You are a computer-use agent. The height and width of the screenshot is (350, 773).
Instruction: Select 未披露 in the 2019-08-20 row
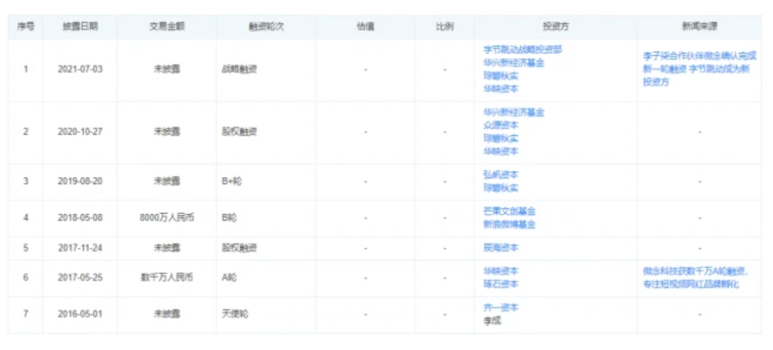coord(167,181)
